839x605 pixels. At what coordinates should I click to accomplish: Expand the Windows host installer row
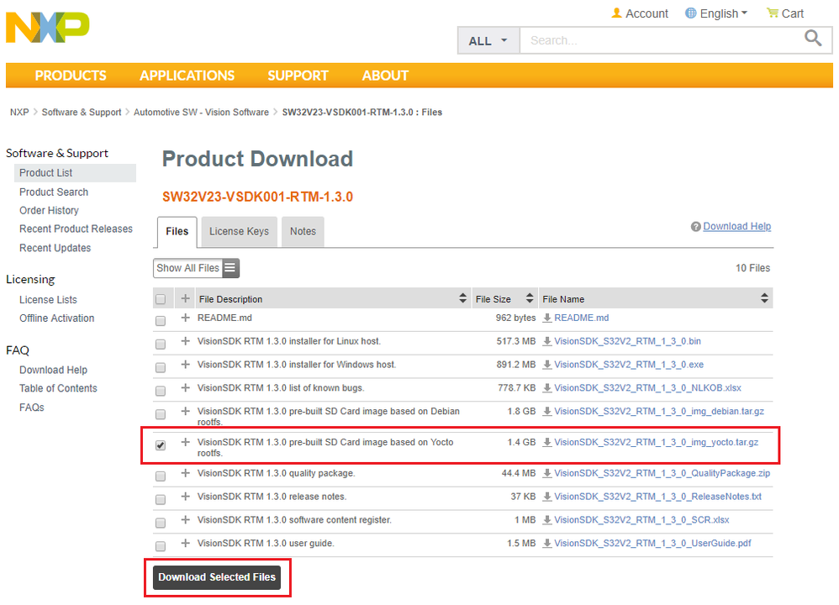pyautogui.click(x=185, y=365)
